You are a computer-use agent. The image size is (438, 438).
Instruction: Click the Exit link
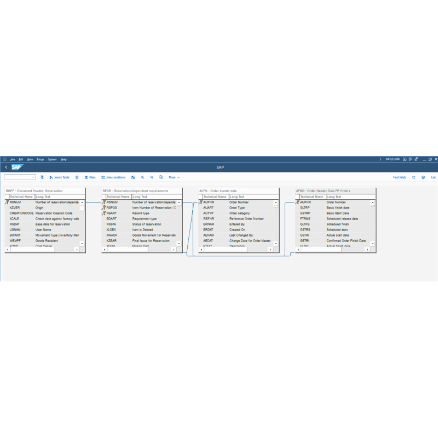point(434,177)
